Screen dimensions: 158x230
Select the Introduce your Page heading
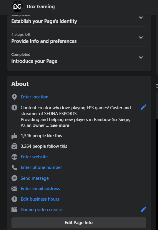coord(34,61)
